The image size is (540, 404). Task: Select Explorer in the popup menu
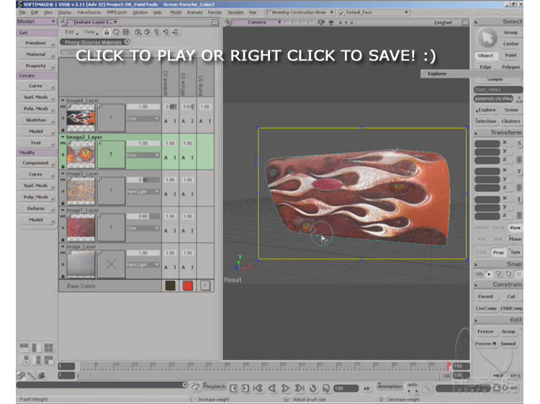tap(437, 73)
